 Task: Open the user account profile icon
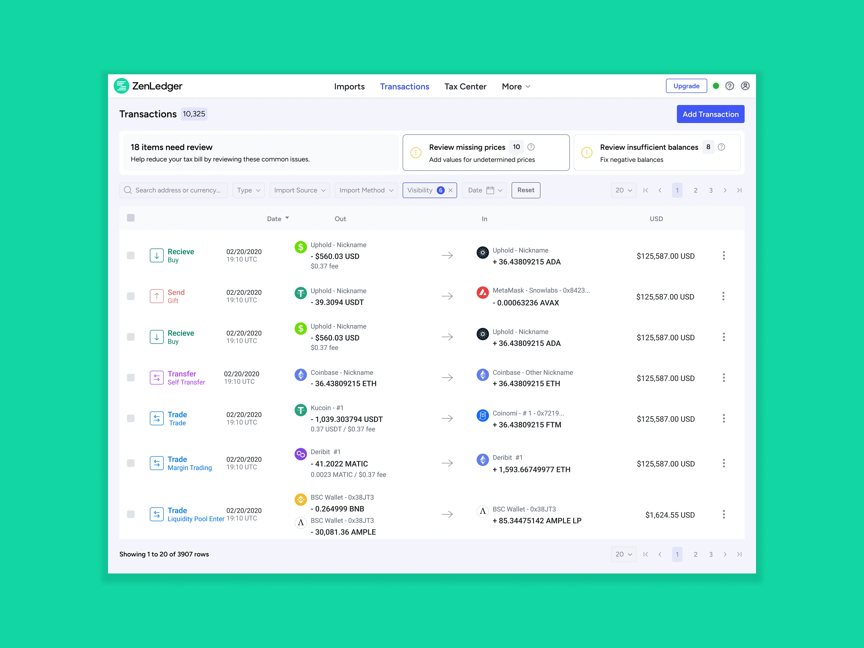click(x=745, y=86)
